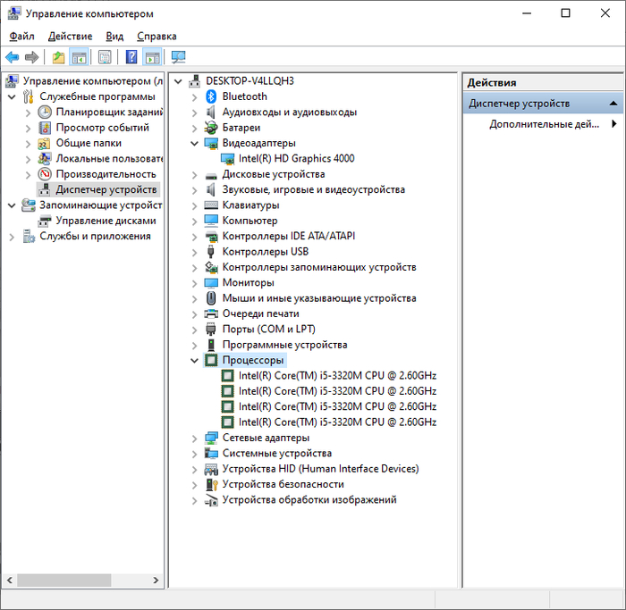The image size is (626, 610).
Task: Toggle the show/hide action pane toolbar button
Action: point(153,57)
